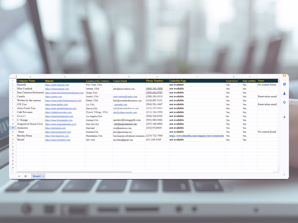This screenshot has width=298, height=223.
Task: Select the "upstairs@lorangepdx.com" email cell
Action: pyautogui.click(x=129, y=120)
